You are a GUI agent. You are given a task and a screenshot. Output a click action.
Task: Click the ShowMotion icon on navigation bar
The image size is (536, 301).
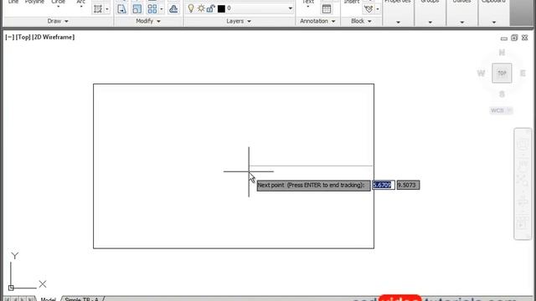523,223
